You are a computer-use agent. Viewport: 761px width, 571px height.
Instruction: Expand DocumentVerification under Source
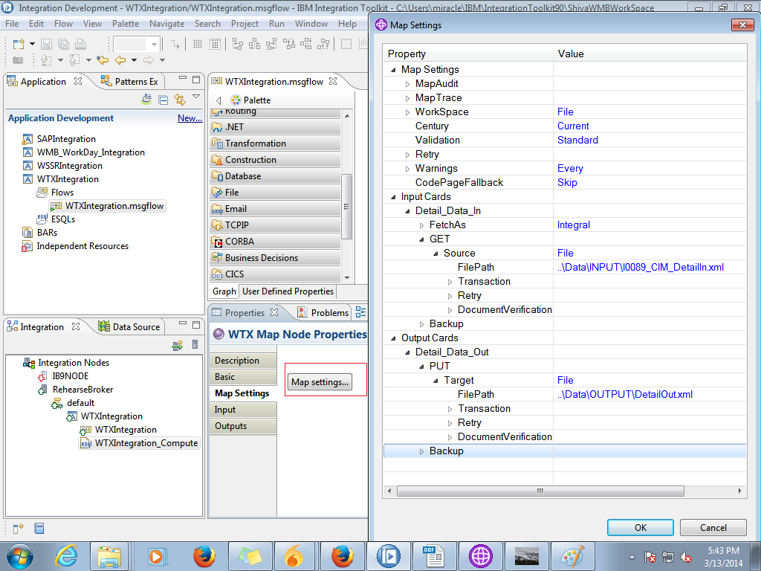(x=450, y=310)
